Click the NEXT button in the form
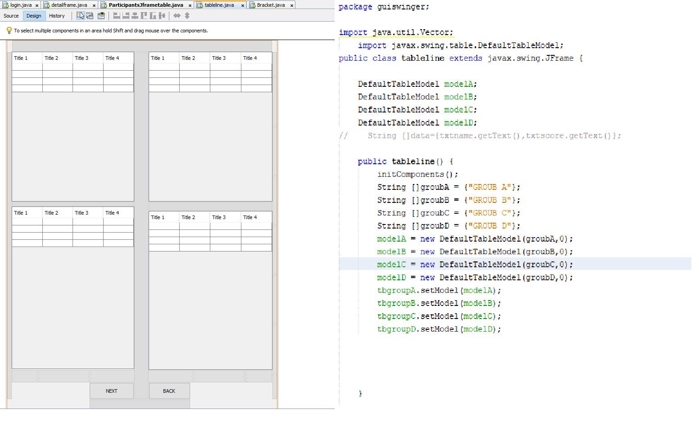The width and height of the screenshot is (699, 440). coord(112,391)
